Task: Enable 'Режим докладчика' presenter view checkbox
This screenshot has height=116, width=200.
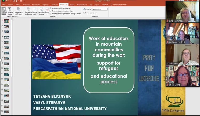Action: (x=84, y=13)
